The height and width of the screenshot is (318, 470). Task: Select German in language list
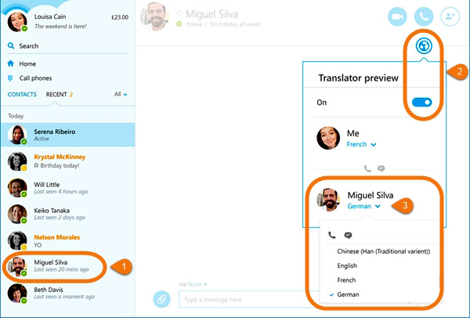point(348,295)
